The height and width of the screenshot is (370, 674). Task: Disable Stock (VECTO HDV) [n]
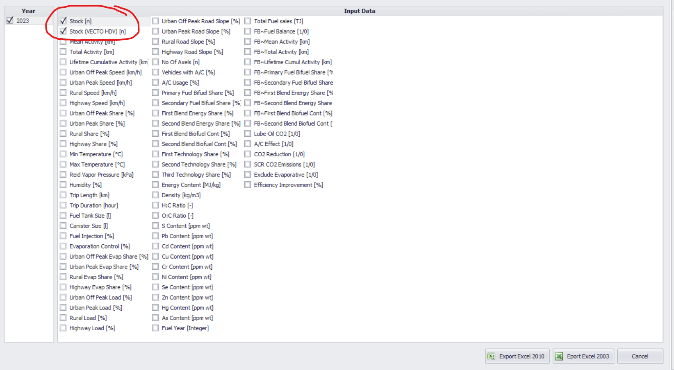(x=63, y=31)
